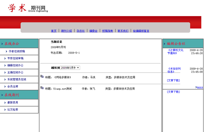
Task: Click author name 马良
Action: click(x=93, y=78)
